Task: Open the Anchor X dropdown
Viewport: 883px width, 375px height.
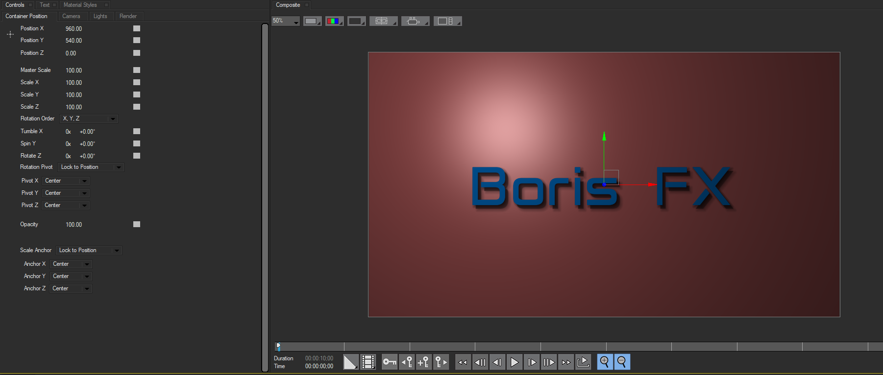Action: [x=71, y=264]
